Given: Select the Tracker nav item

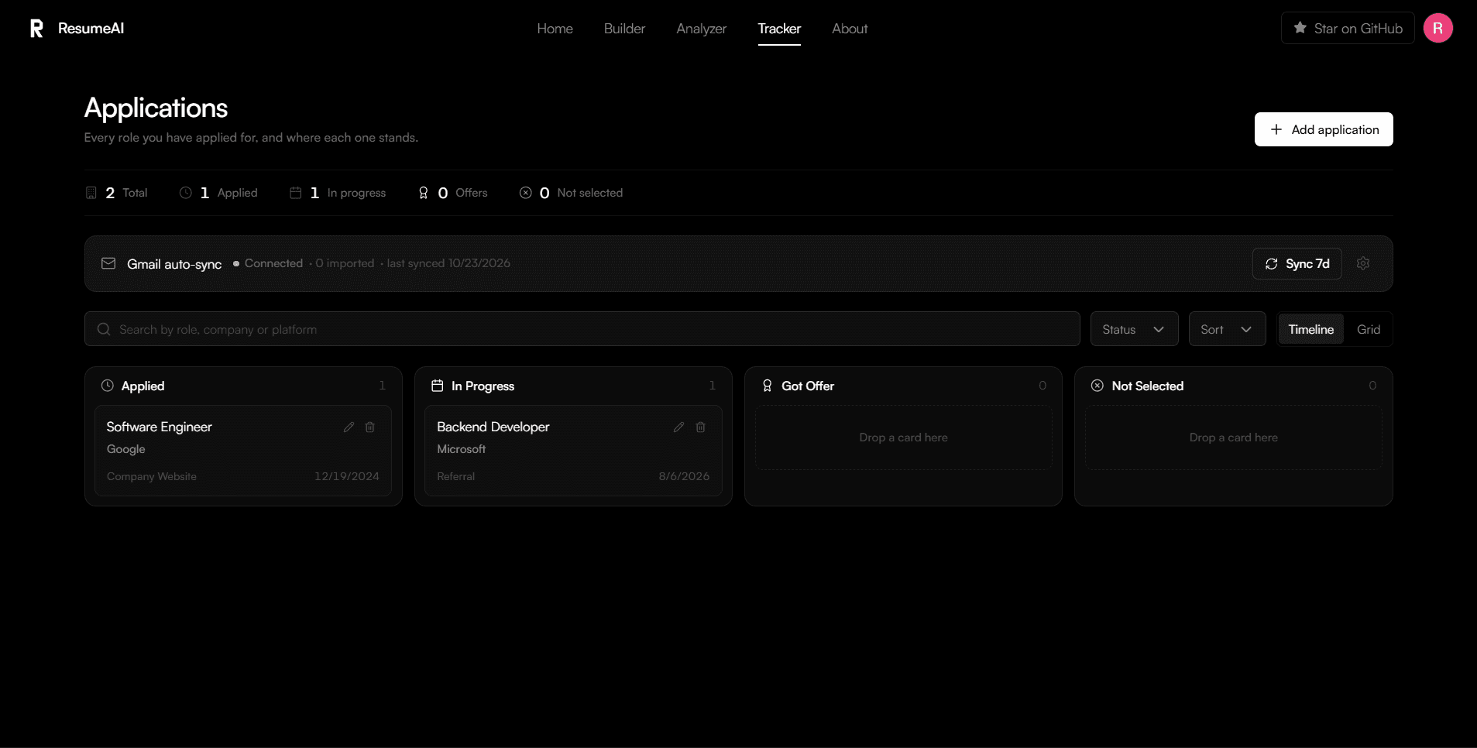Looking at the screenshot, I should pyautogui.click(x=779, y=29).
